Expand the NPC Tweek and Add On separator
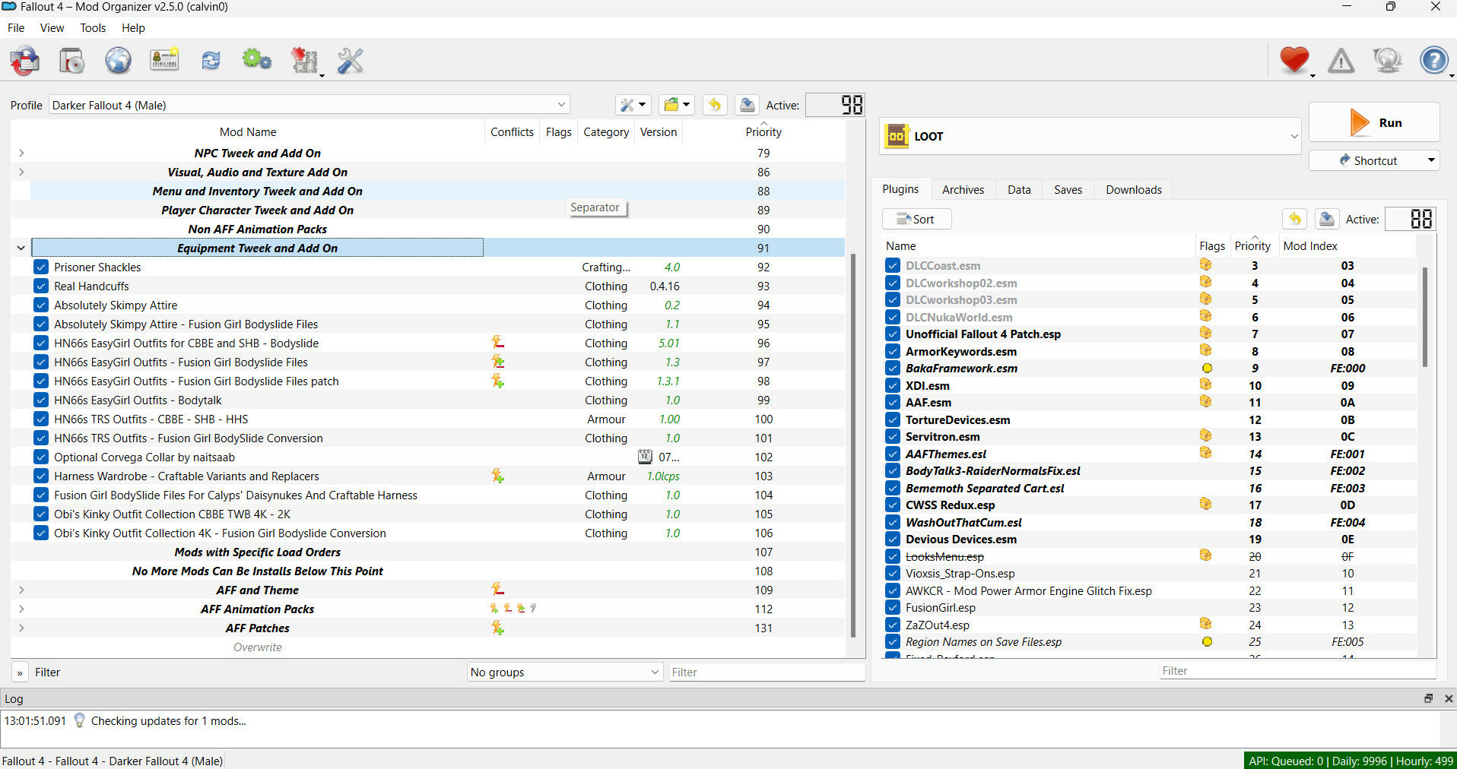 [x=21, y=153]
